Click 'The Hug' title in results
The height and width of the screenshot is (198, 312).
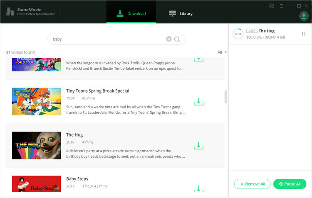pos(74,135)
